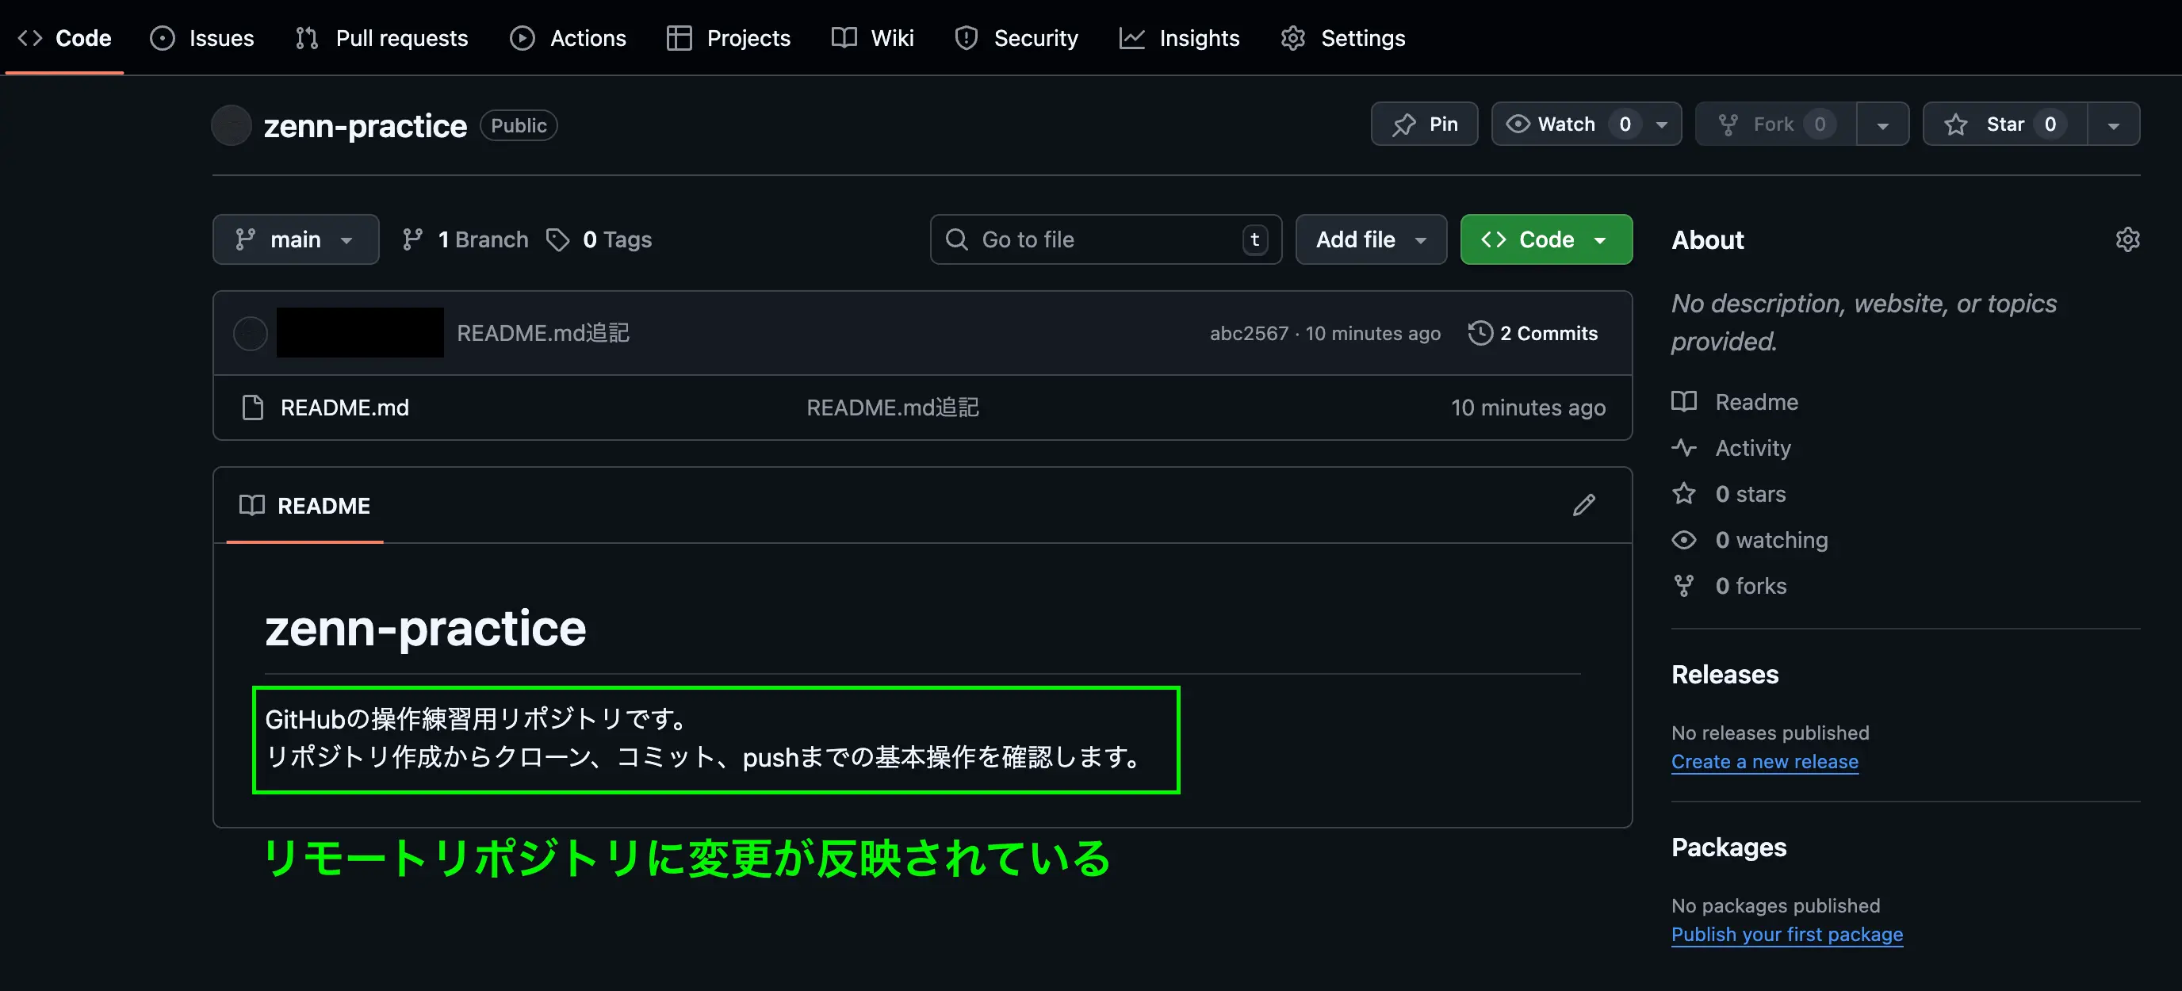Viewport: 2182px width, 991px height.
Task: Open the Add file dropdown
Action: click(x=1369, y=239)
